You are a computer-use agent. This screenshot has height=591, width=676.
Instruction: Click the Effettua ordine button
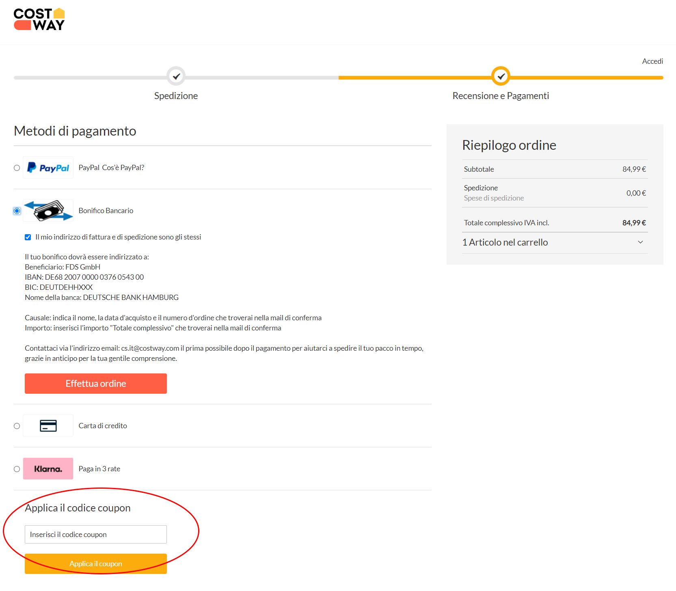tap(96, 384)
